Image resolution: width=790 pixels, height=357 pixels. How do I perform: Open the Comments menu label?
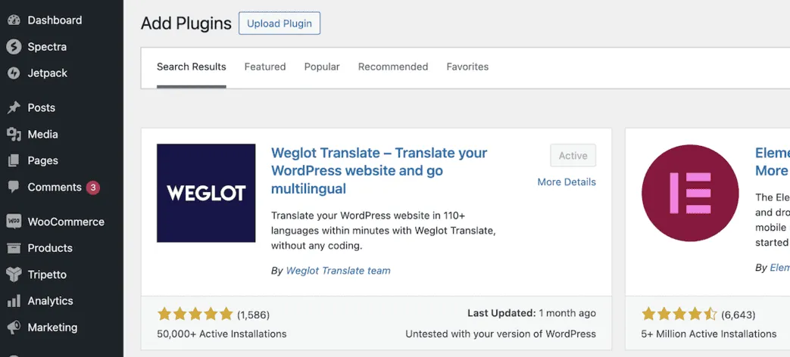[55, 187]
